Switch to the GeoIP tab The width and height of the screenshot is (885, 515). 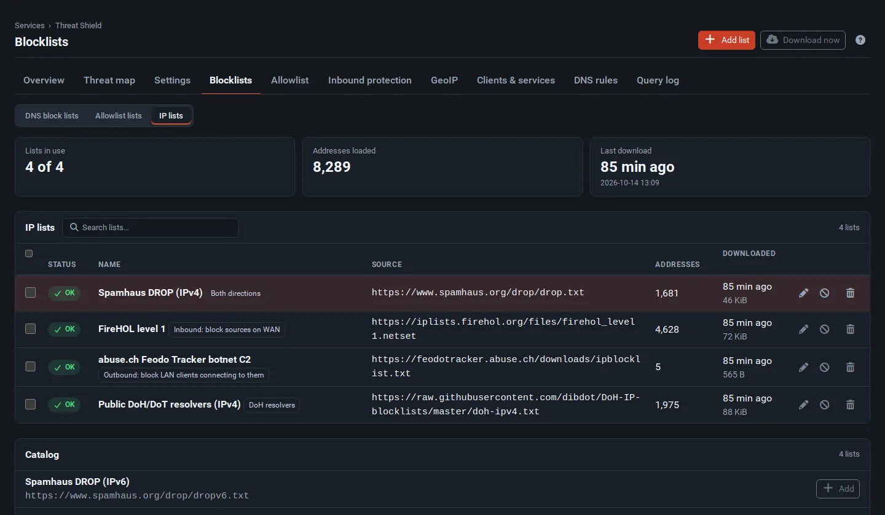444,80
